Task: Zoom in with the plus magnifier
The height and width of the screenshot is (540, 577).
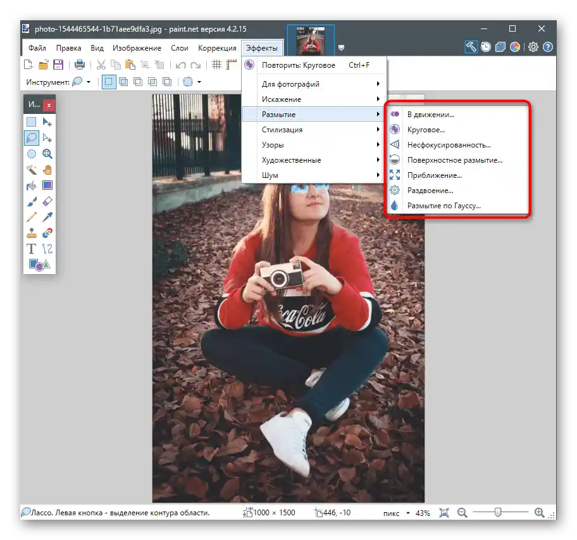Action: coord(540,512)
